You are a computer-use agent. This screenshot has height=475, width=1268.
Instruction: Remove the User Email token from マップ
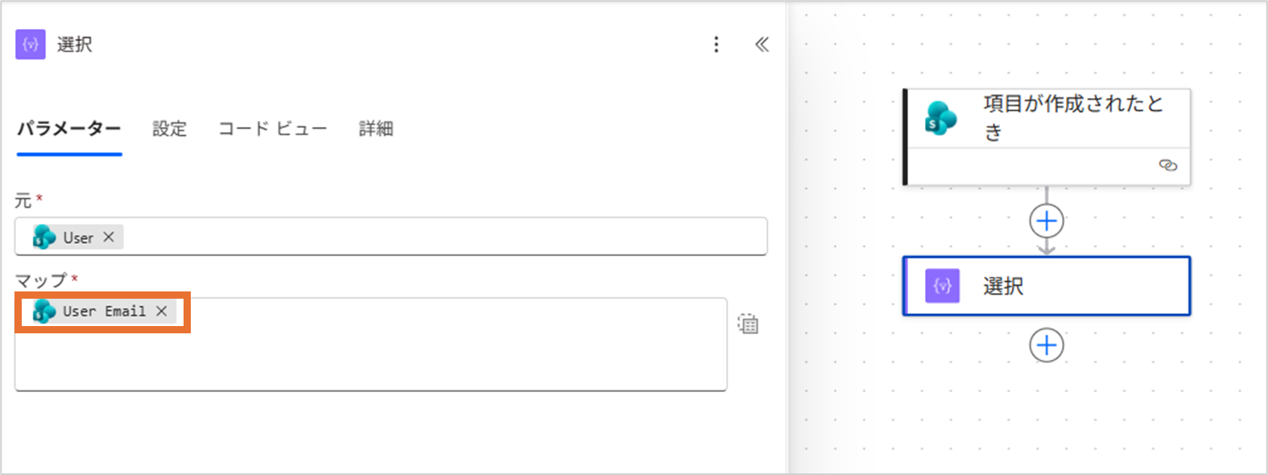162,311
